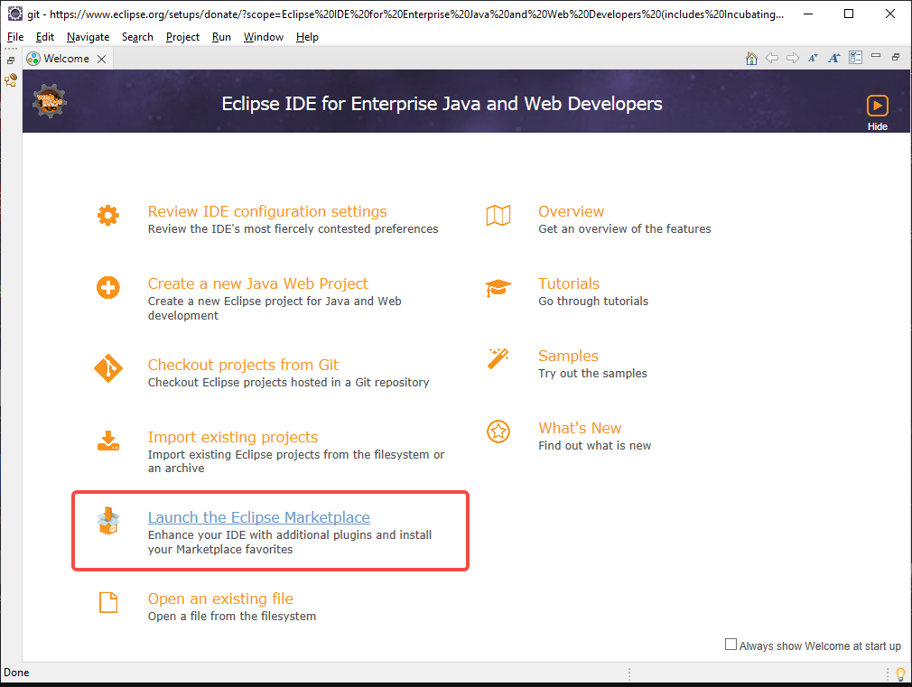Click the Navigate Forward arrow in Welcome toolbar
The height and width of the screenshot is (687, 912).
coord(793,58)
